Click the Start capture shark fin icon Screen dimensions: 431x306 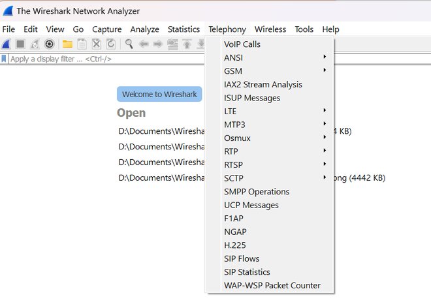(7, 44)
